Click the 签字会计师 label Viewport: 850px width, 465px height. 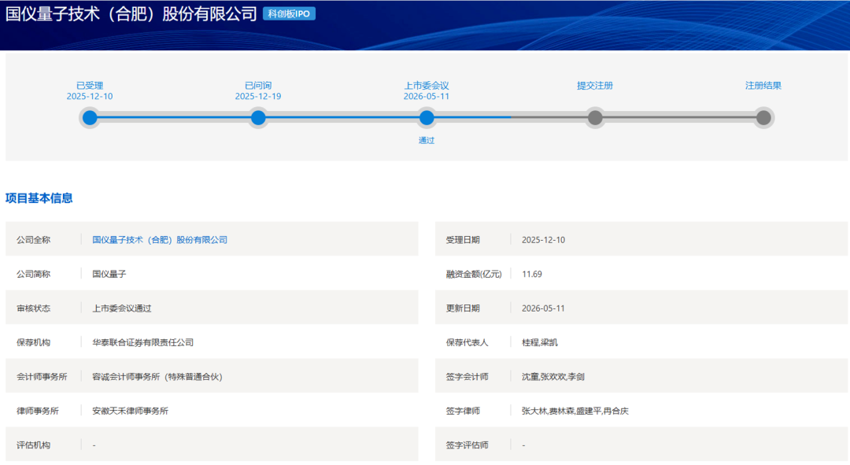point(467,377)
